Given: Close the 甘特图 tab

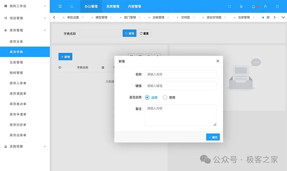Looking at the screenshot, I should pyautogui.click(x=194, y=17).
